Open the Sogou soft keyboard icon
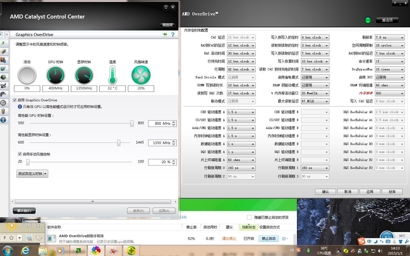This screenshot has height=256, width=410. coord(388,241)
